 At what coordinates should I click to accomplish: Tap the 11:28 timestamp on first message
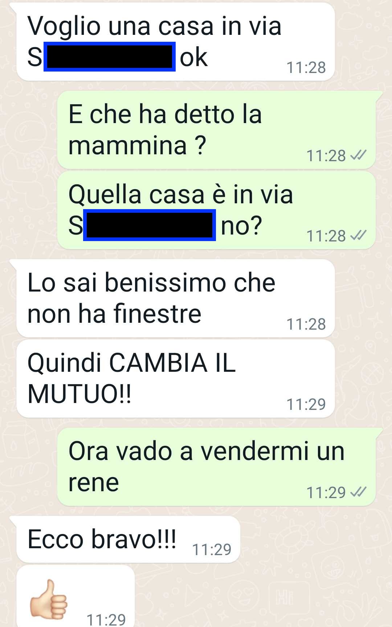(306, 68)
